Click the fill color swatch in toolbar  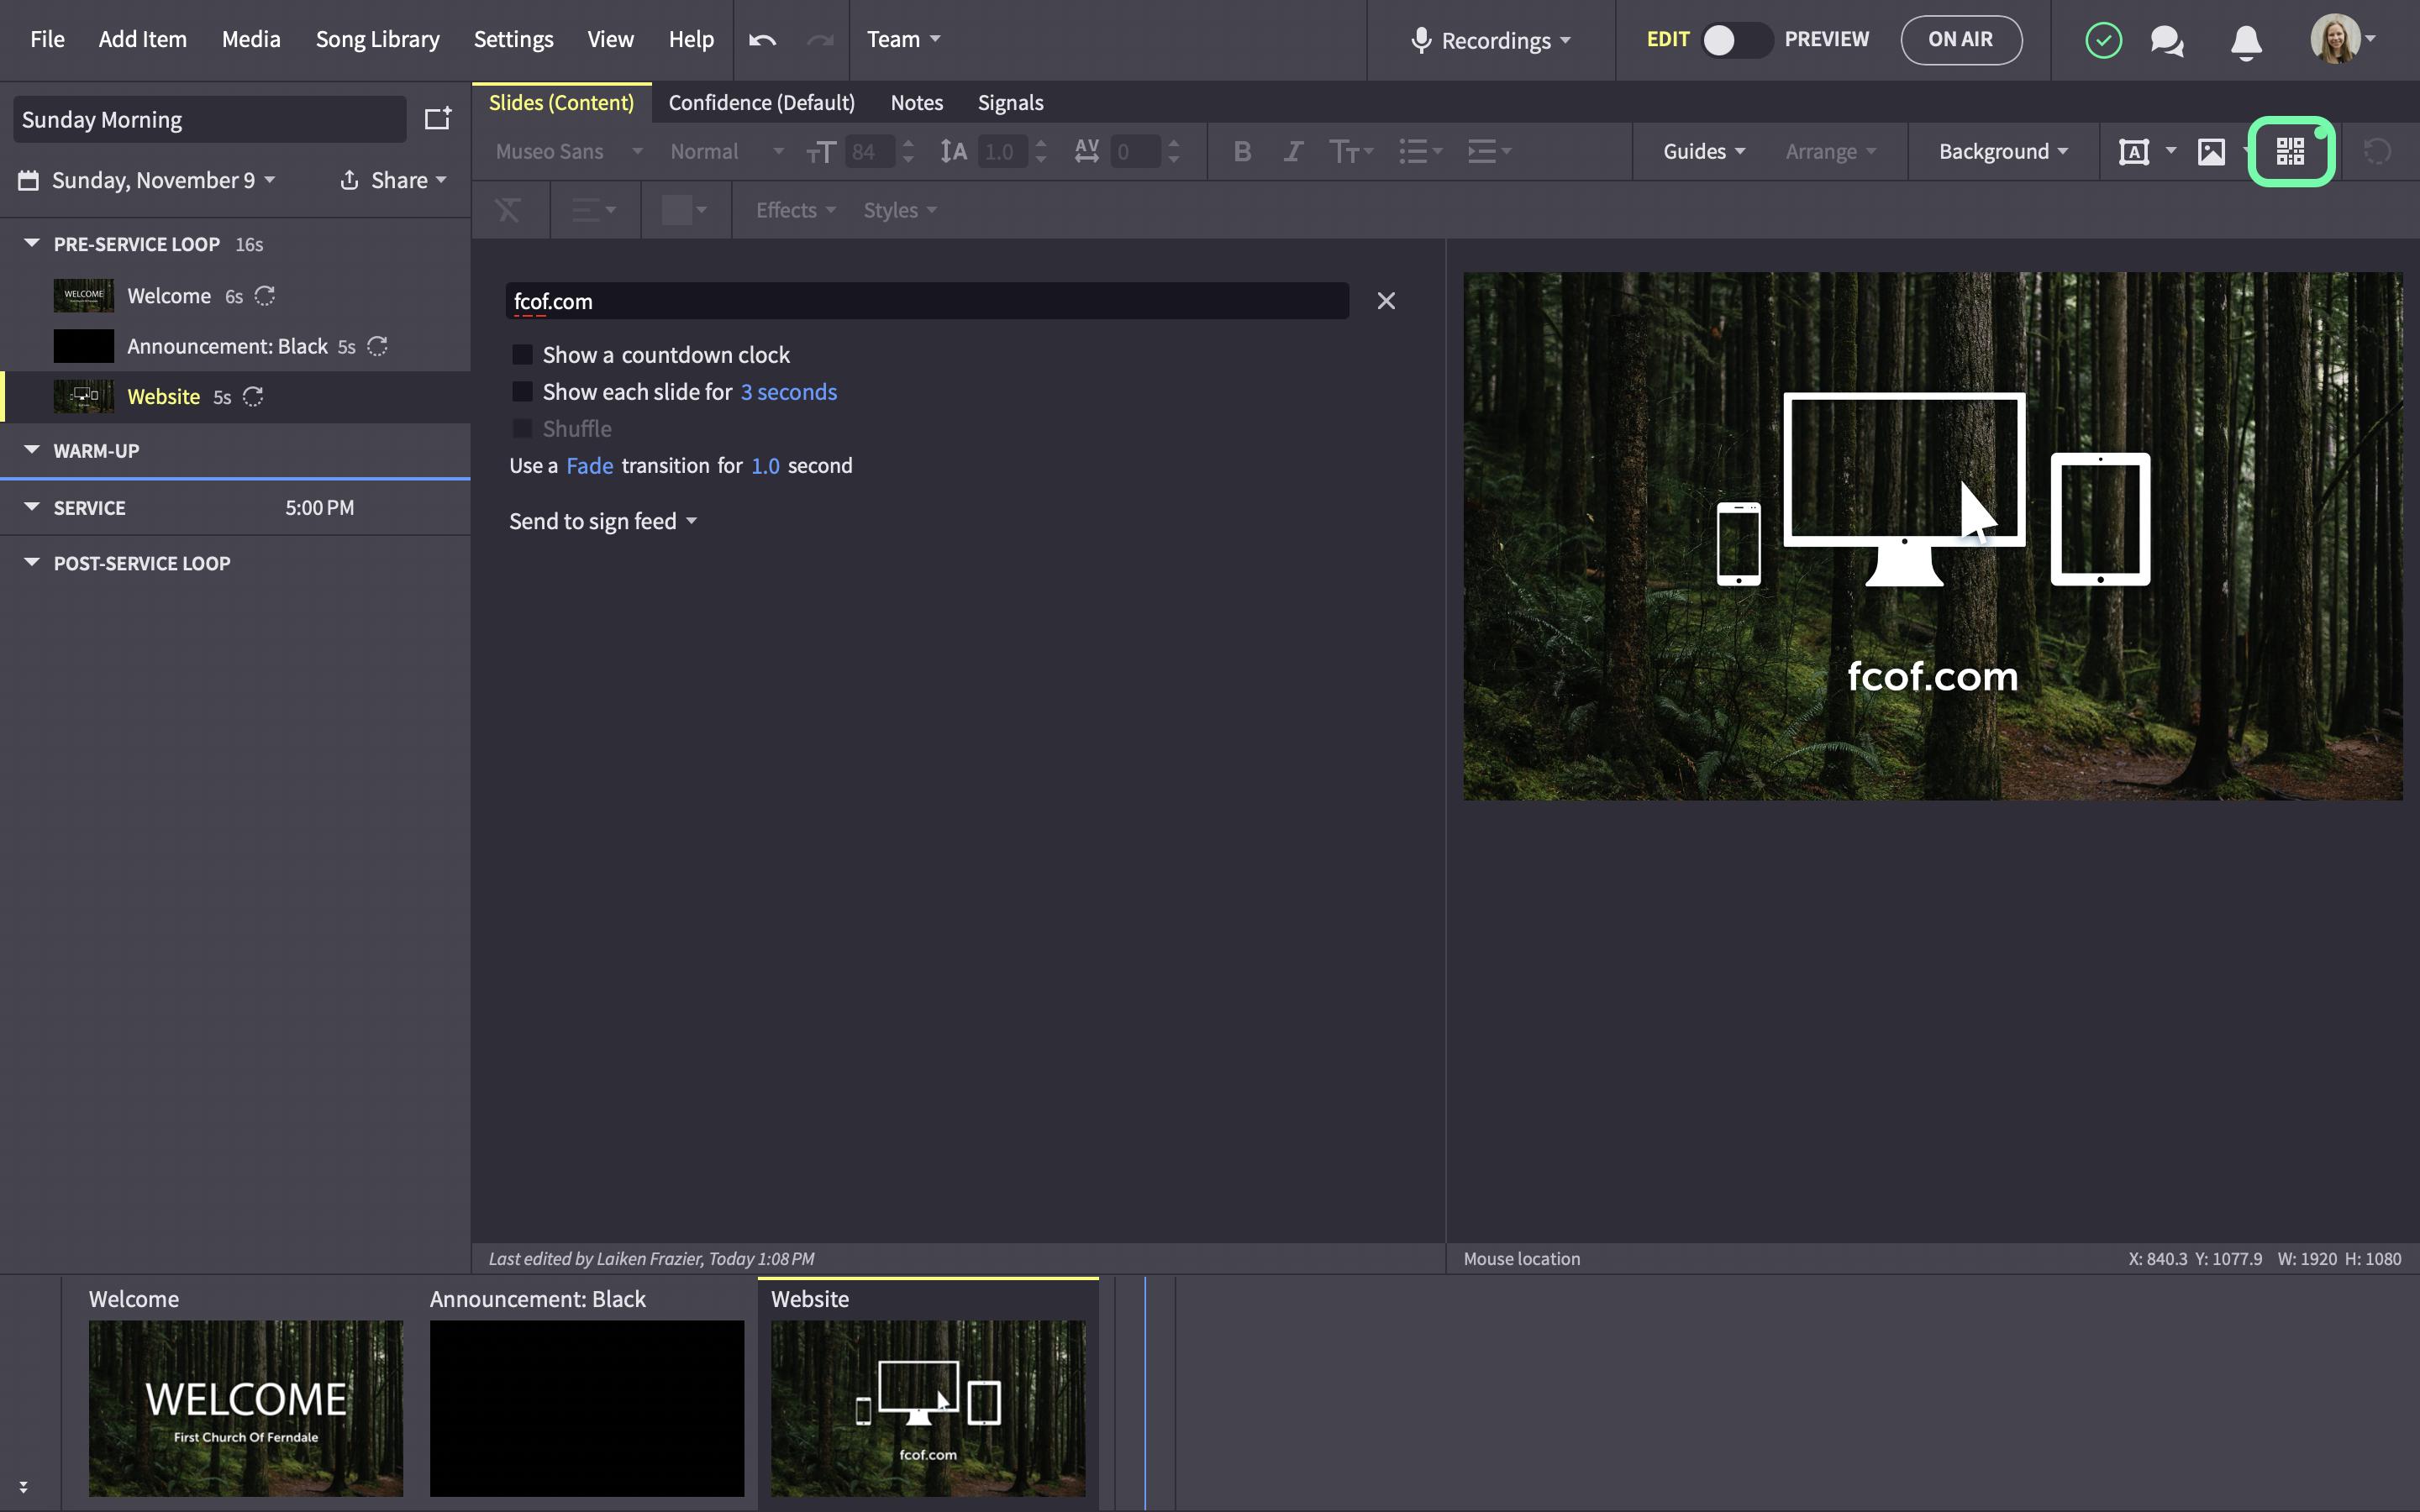(677, 210)
